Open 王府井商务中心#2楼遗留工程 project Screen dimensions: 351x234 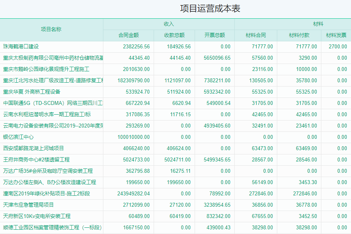pos(36,160)
